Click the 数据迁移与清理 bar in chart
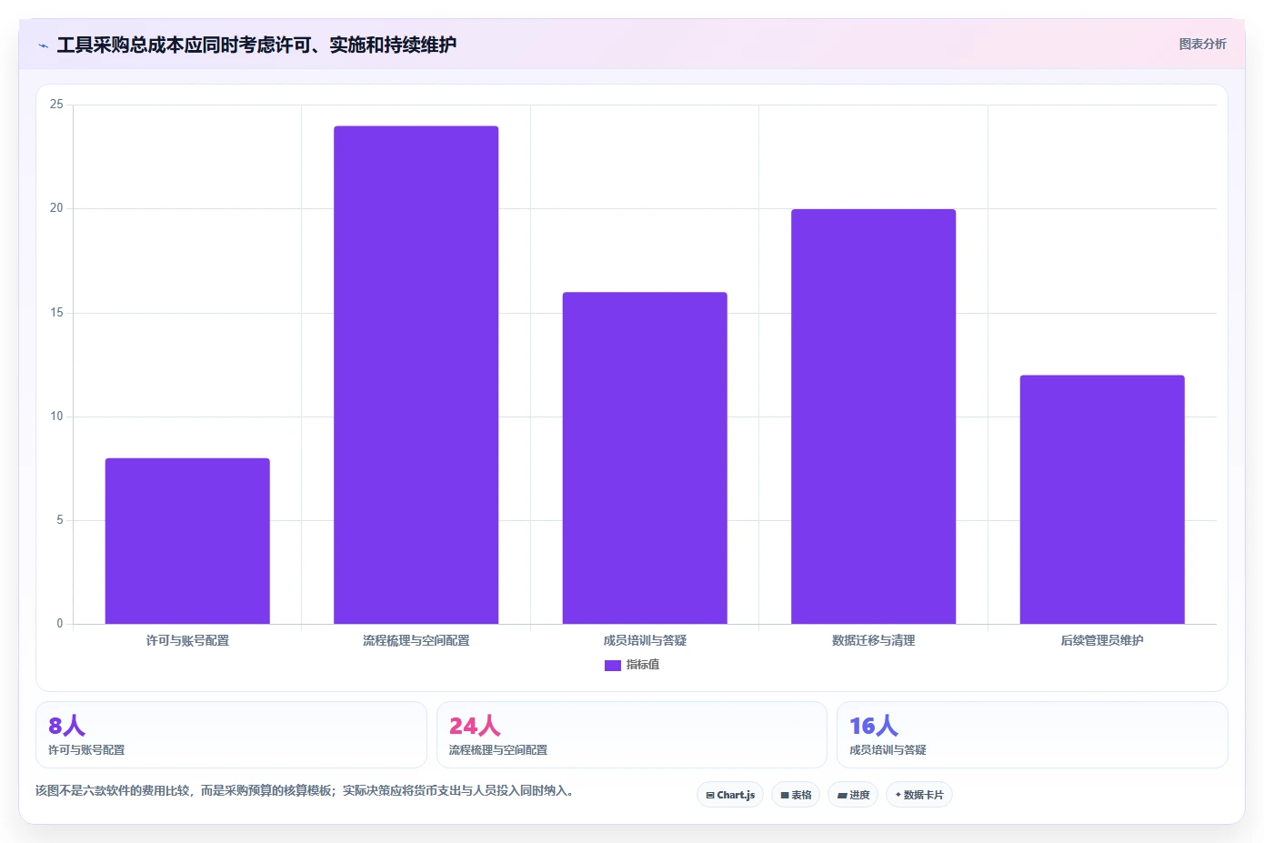1264x843 pixels. point(873,416)
